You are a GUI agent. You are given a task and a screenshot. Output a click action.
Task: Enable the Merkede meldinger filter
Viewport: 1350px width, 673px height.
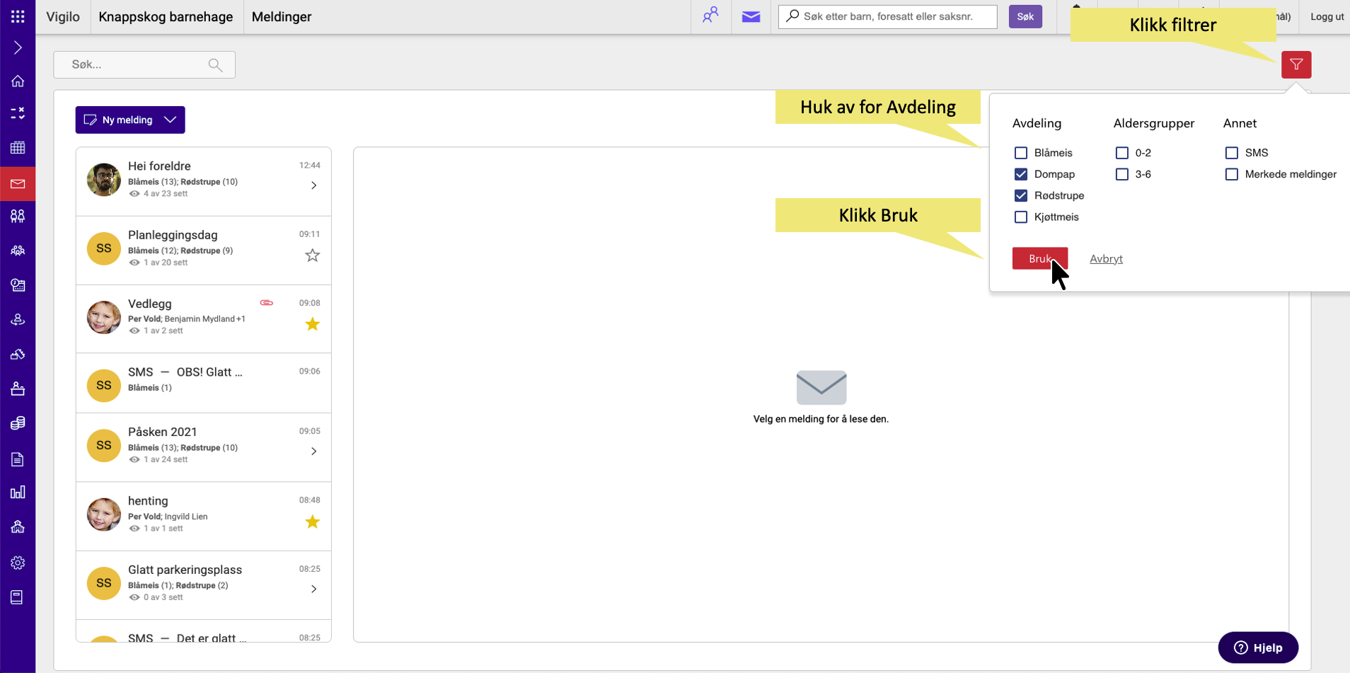[1231, 174]
